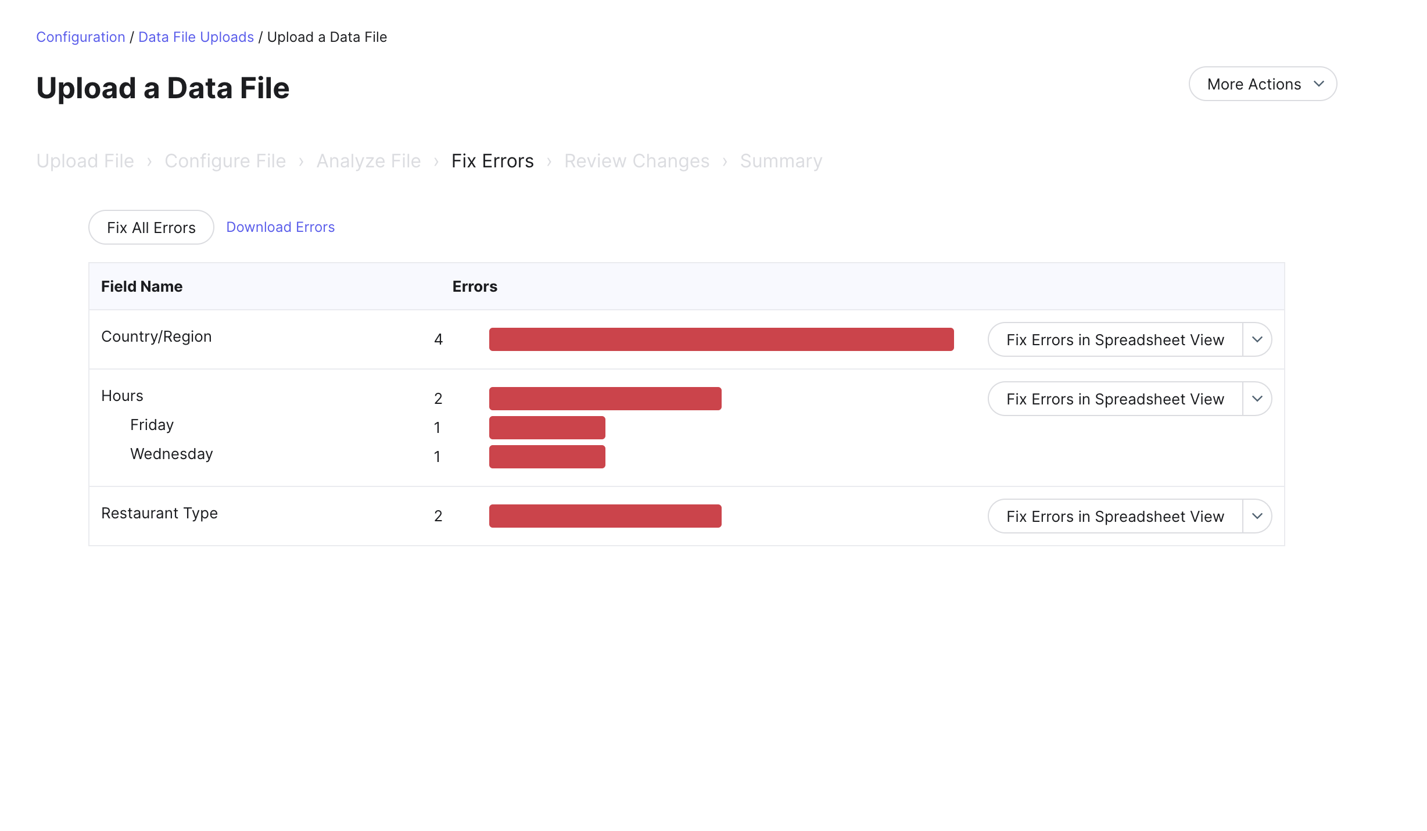Select the Review Changes step
Viewport: 1427px width, 831px height.
[637, 161]
